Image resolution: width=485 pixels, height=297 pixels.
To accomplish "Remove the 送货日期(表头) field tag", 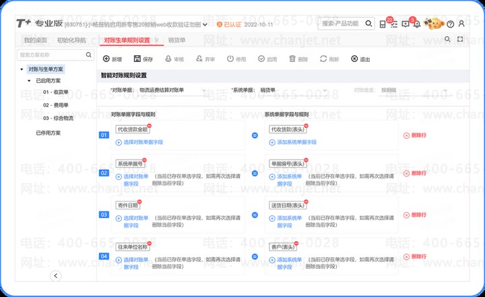I will tap(306, 201).
